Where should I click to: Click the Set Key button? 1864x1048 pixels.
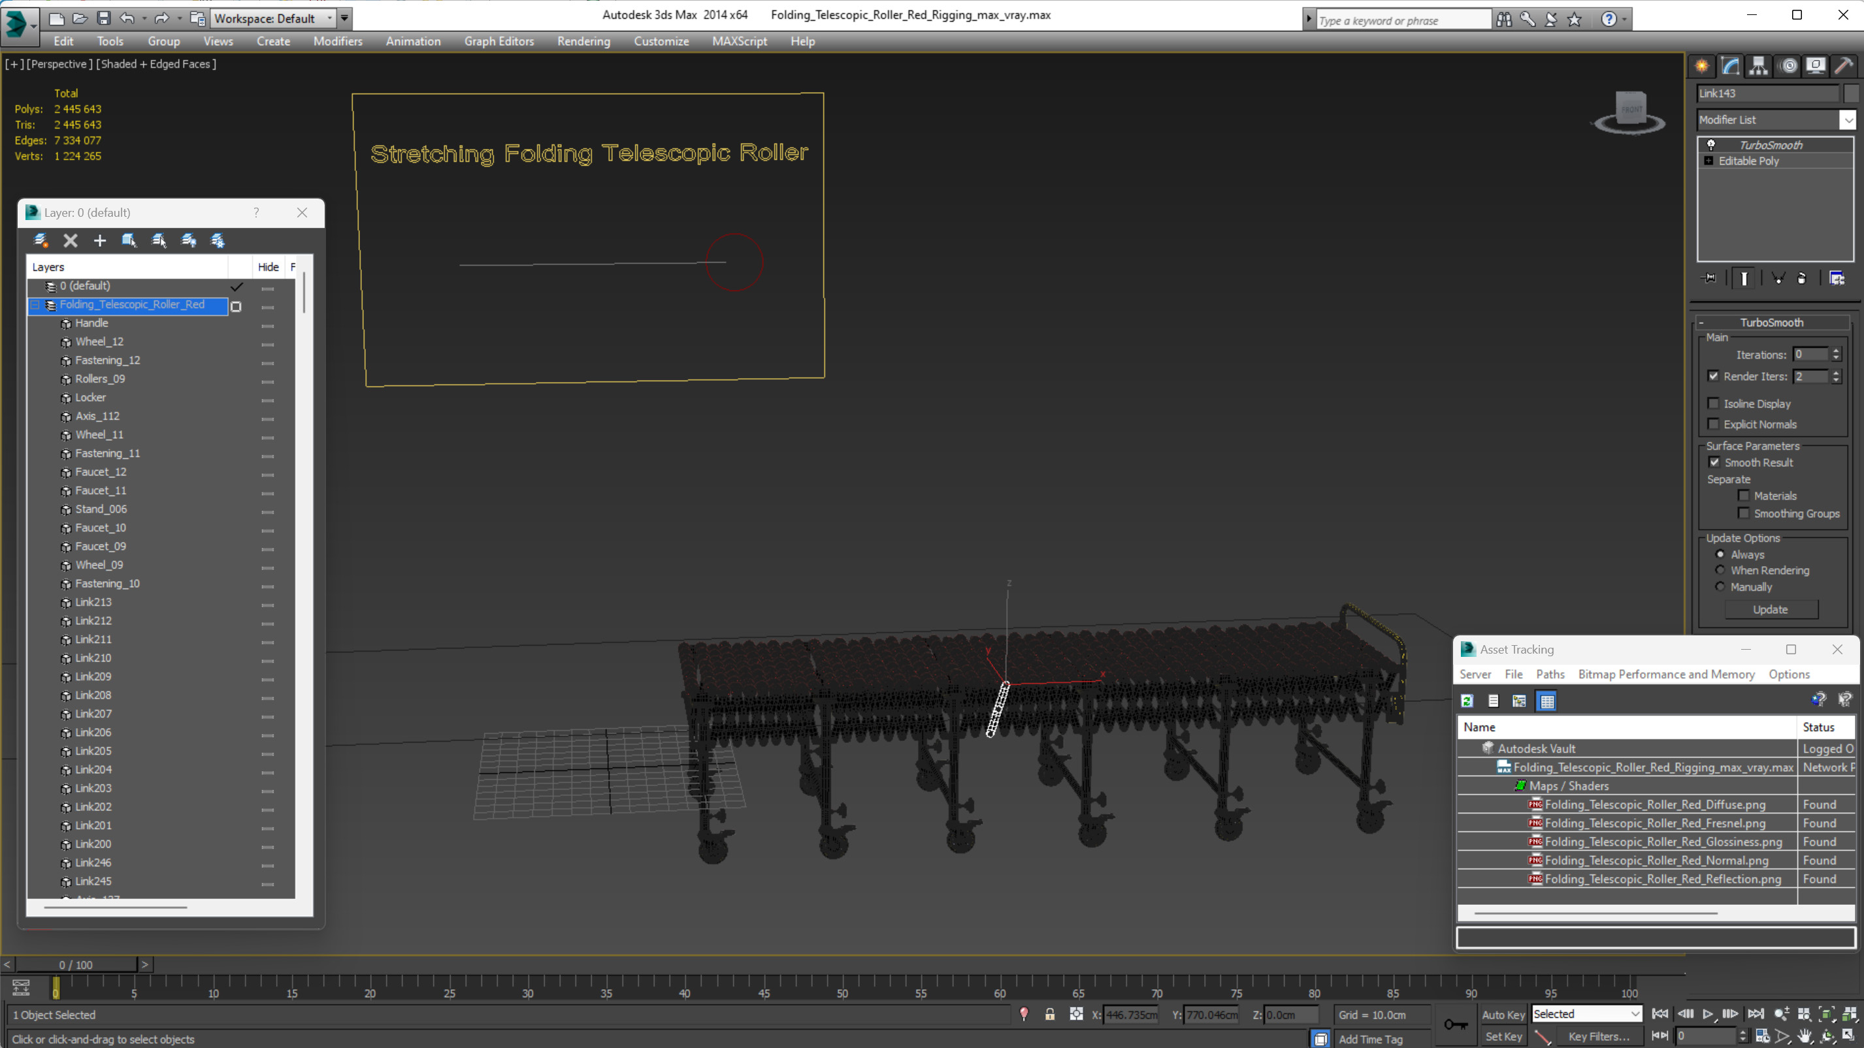(x=1503, y=1036)
